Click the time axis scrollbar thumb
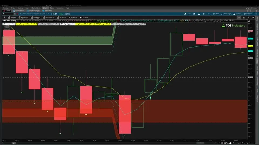The image size is (259, 145). click(x=200, y=143)
